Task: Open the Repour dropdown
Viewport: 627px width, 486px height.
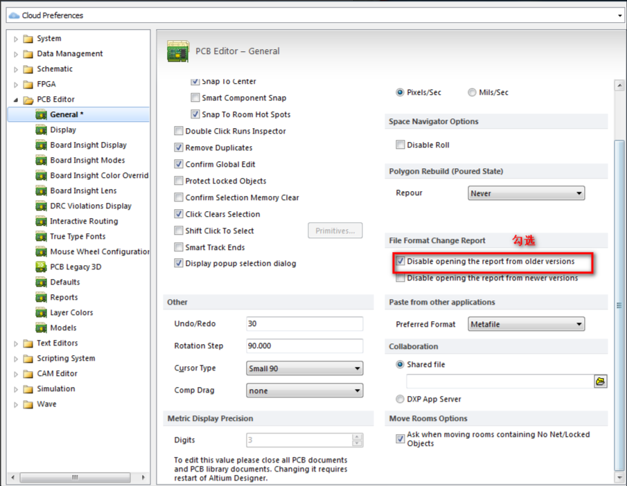Action: (527, 193)
